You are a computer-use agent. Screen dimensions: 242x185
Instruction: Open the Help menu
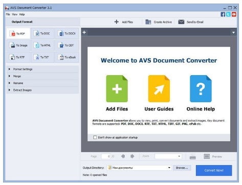click(22, 14)
